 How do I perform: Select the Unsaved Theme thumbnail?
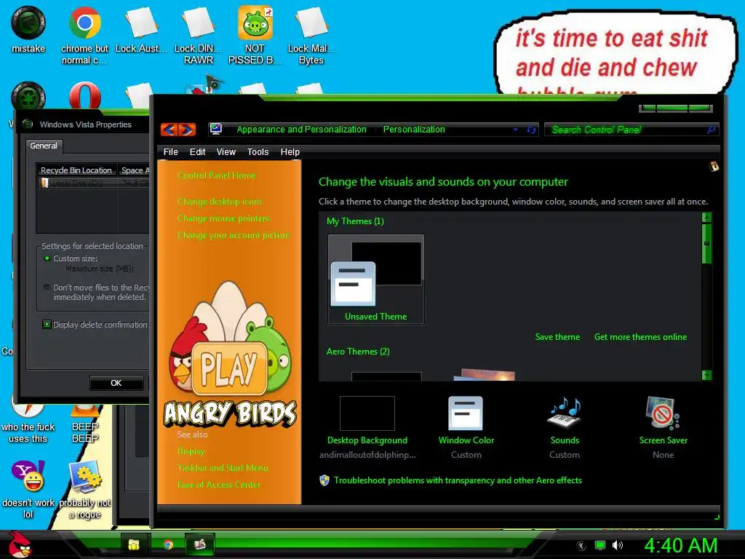(x=376, y=279)
